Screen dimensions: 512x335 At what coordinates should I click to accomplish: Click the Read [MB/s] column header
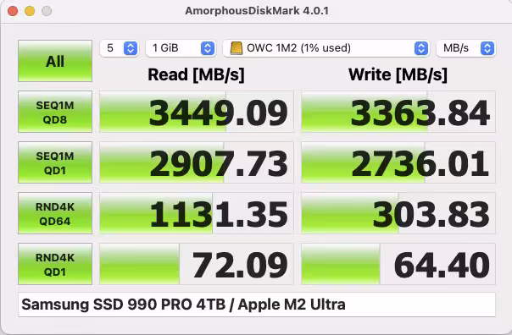tap(196, 74)
